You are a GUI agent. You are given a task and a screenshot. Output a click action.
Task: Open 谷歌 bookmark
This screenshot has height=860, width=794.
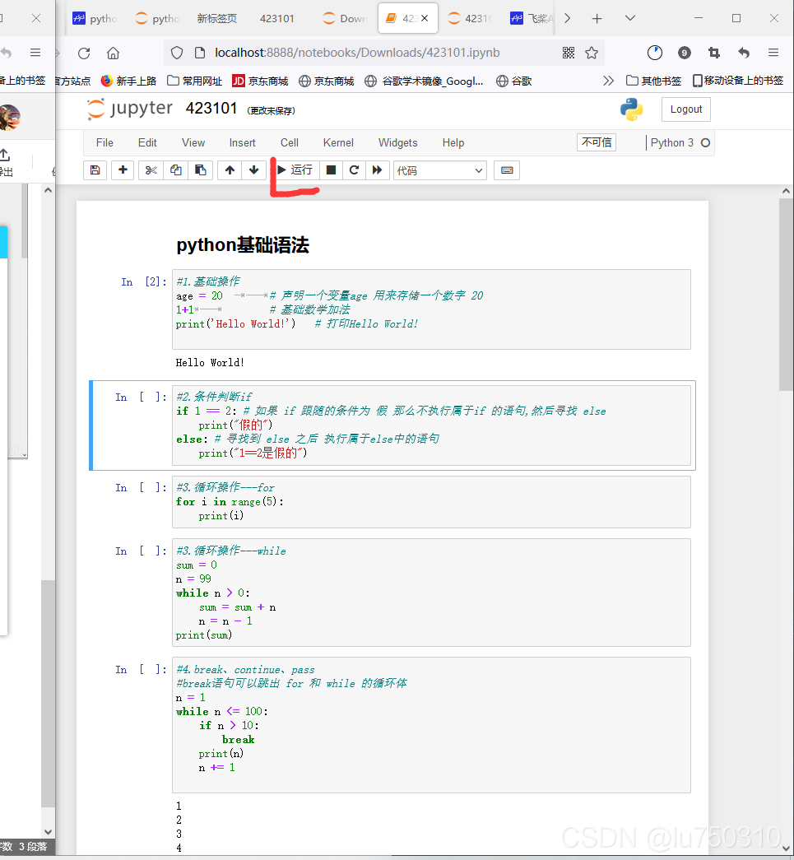(x=513, y=81)
